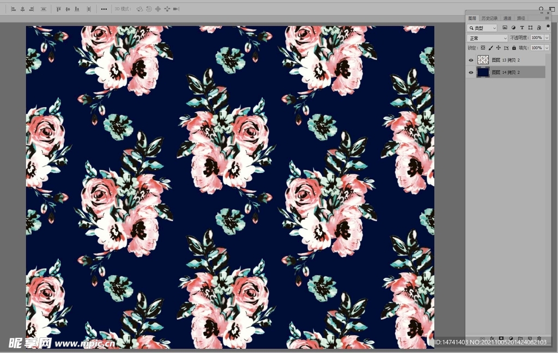Viewport: 558px width, 353px height.
Task: Align horizontal centers in options bar
Action: pos(22,9)
